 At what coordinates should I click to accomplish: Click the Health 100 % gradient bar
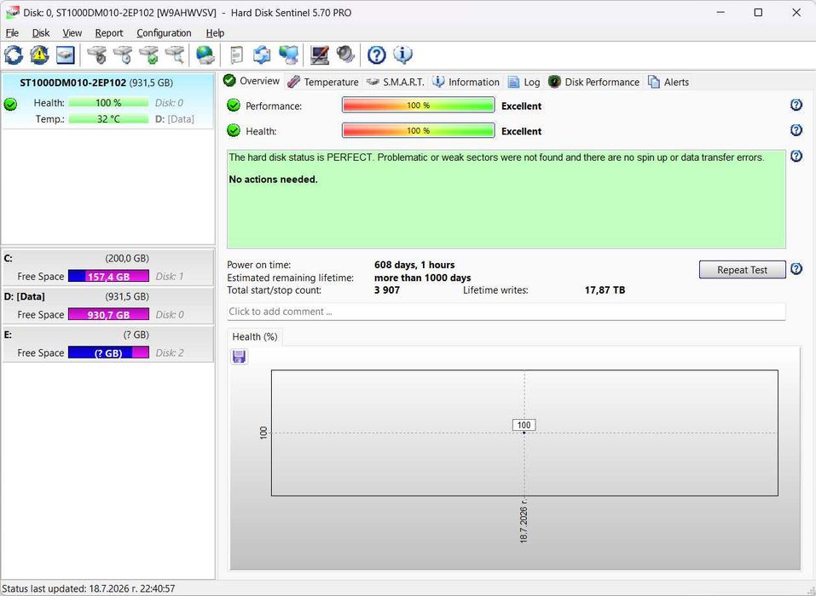tap(419, 130)
